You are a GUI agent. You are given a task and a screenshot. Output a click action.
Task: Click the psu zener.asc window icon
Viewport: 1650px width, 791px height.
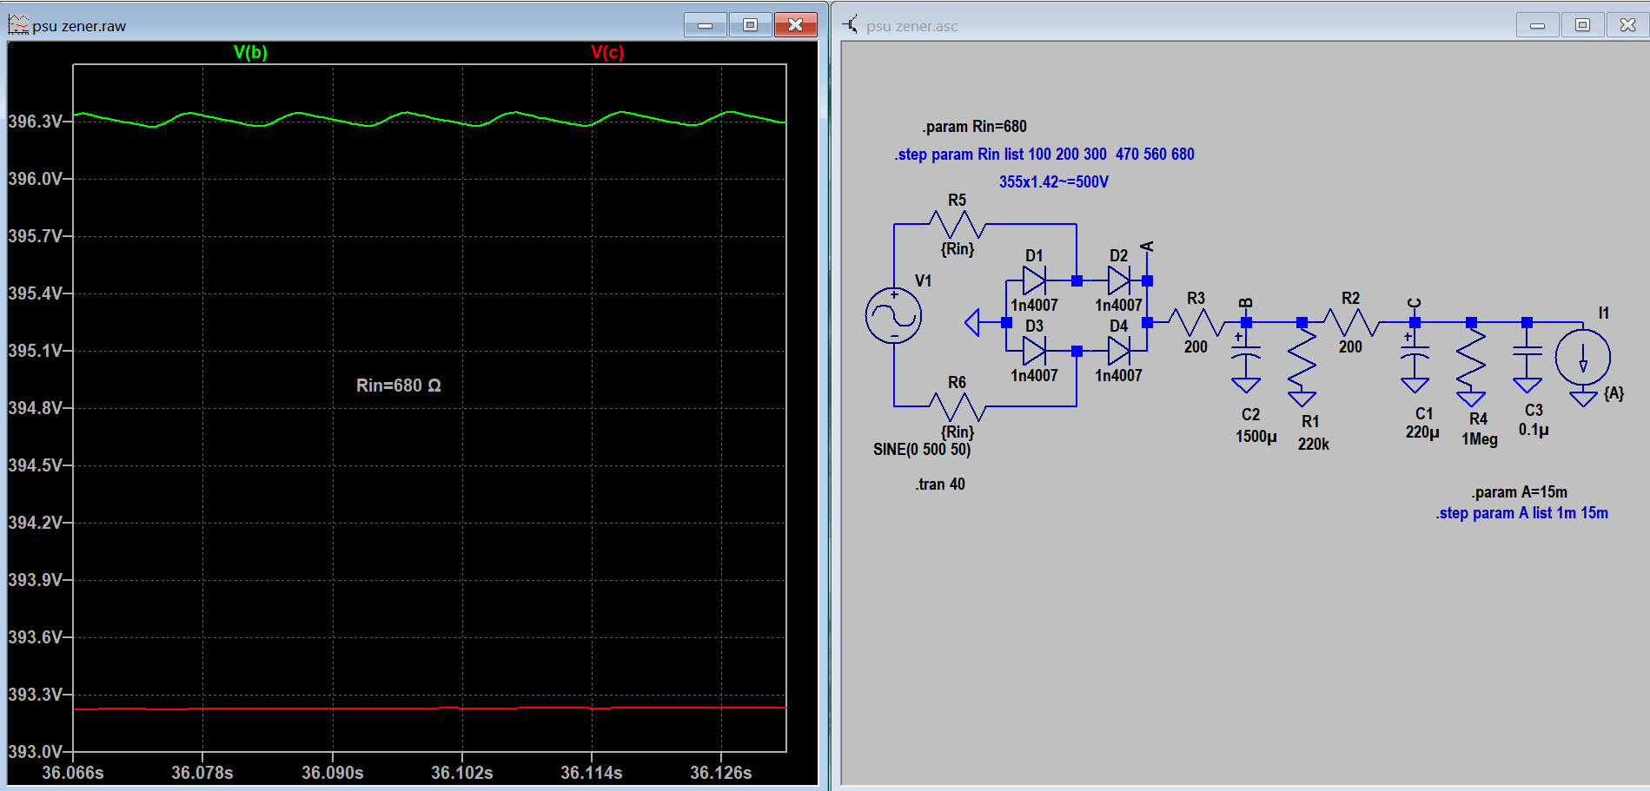[x=850, y=25]
